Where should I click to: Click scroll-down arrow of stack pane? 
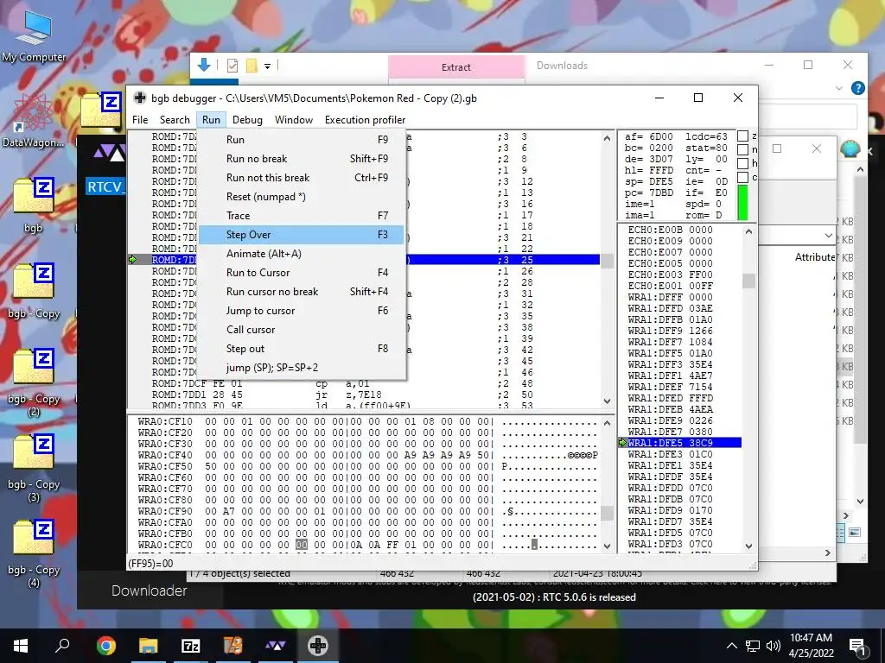click(748, 546)
